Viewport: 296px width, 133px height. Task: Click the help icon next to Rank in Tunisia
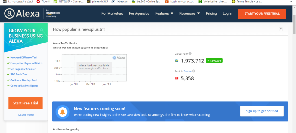[194, 71]
